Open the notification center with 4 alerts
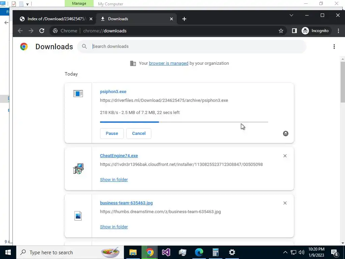 [x=335, y=253]
